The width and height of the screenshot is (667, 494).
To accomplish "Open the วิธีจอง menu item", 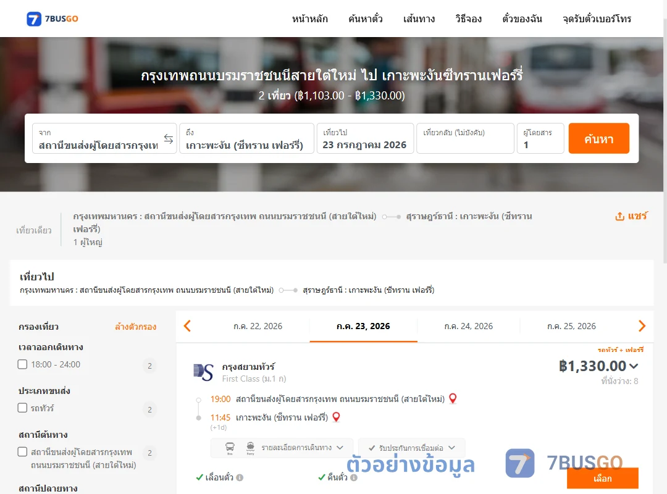I will 468,19.
